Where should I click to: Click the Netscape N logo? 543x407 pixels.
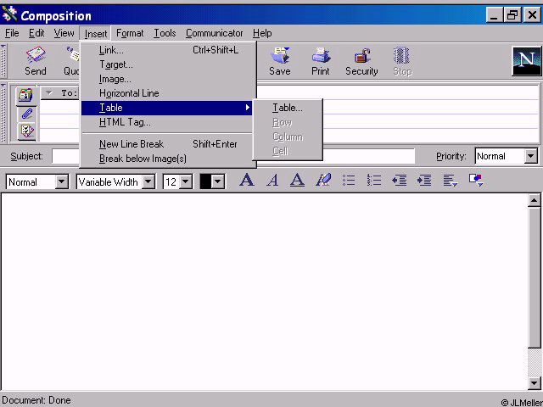[x=526, y=61]
